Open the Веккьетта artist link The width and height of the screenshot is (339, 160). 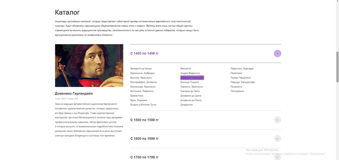(x=186, y=68)
